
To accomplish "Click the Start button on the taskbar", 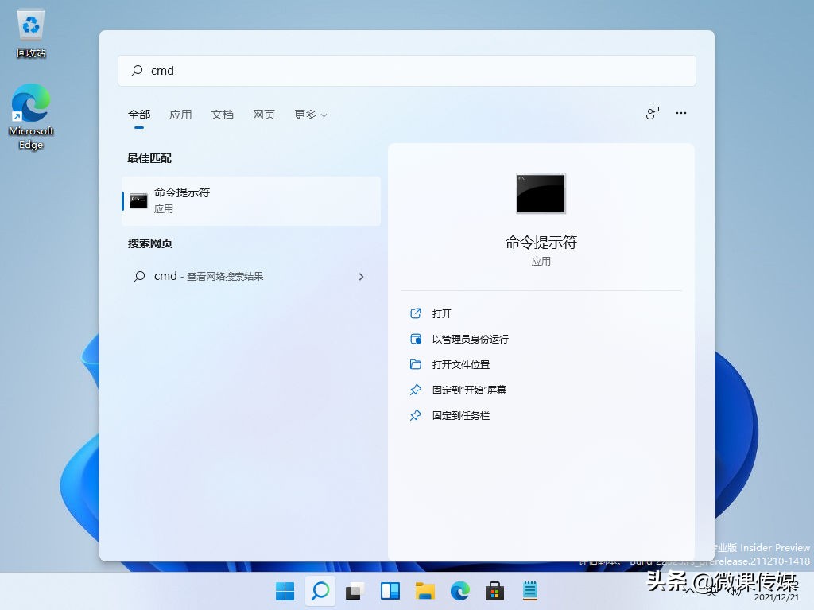I will coord(284,592).
